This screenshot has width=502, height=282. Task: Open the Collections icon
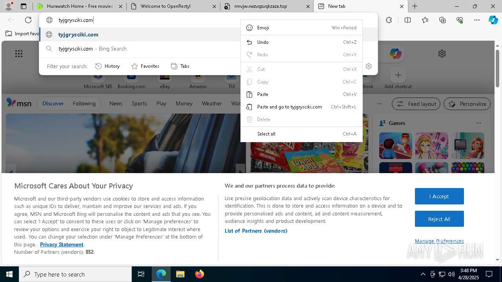pyautogui.click(x=442, y=20)
